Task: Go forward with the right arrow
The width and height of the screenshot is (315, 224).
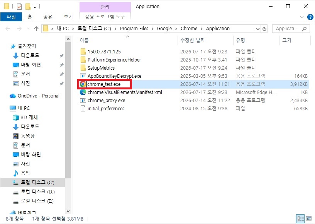Action: click(19, 29)
